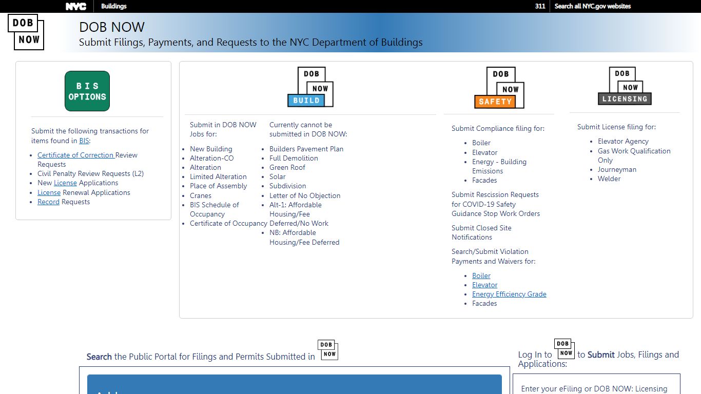Open the Elevator violation payments link
This screenshot has height=394, width=701.
(x=485, y=285)
